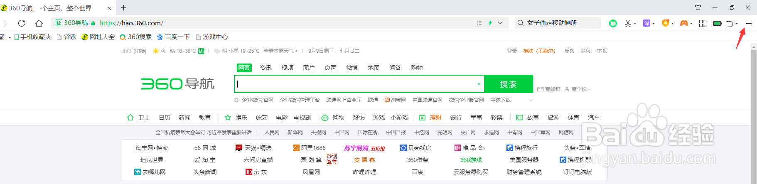Open a new browser tab with plus
This screenshot has height=184, width=757.
(x=123, y=7)
